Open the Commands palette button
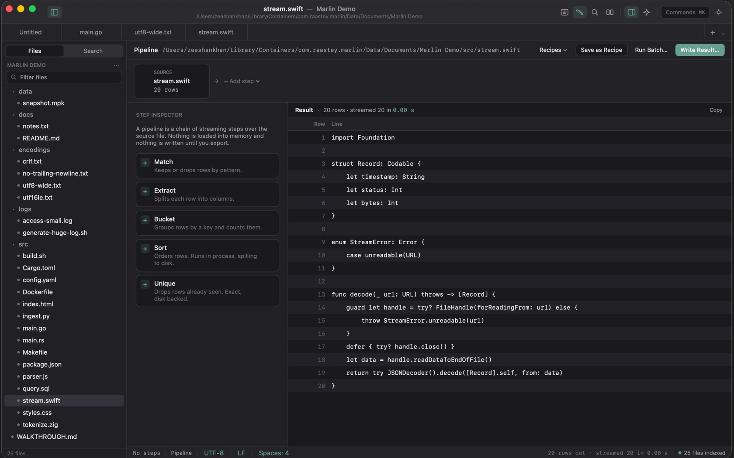 coord(685,12)
